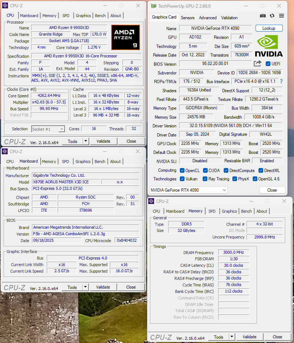Open the SPD tab in Memory CPU-Z window
This screenshot has width=294, height=343.
(x=212, y=211)
